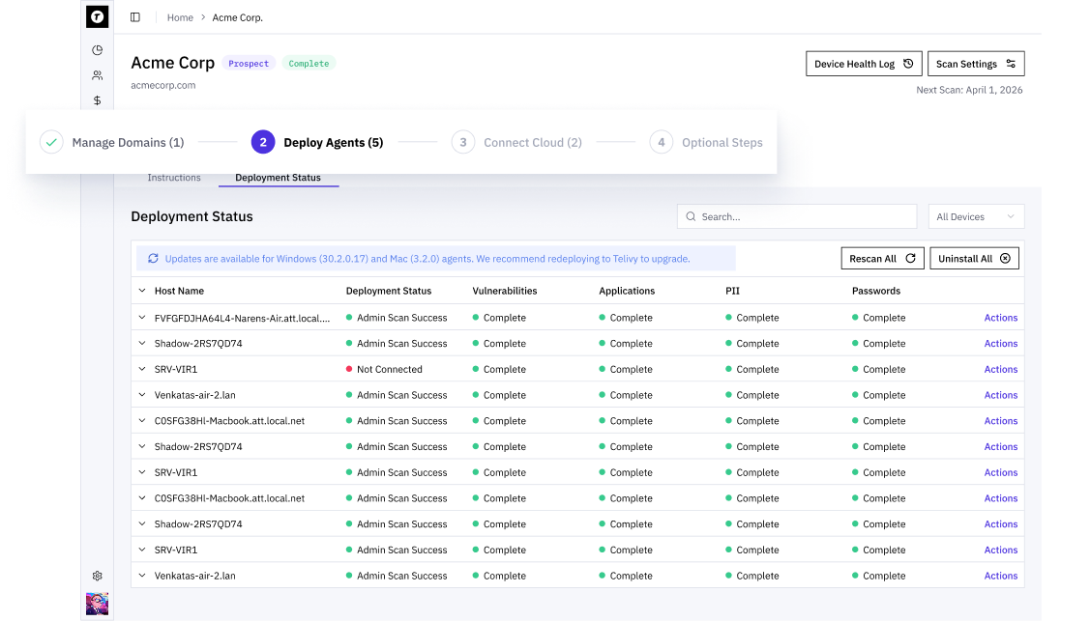Click the Deployment Status search field
Image resolution: width=1090 pixels, height=621 pixels.
point(796,217)
